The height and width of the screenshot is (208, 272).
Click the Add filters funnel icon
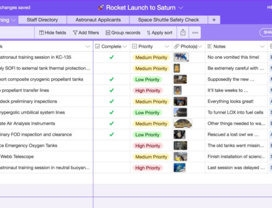pyautogui.click(x=75, y=33)
